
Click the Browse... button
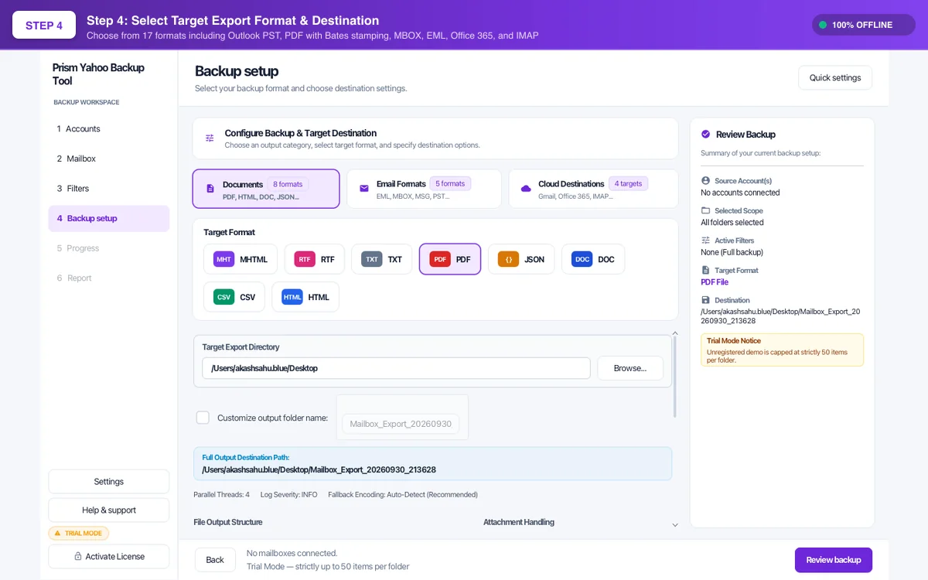tap(630, 368)
